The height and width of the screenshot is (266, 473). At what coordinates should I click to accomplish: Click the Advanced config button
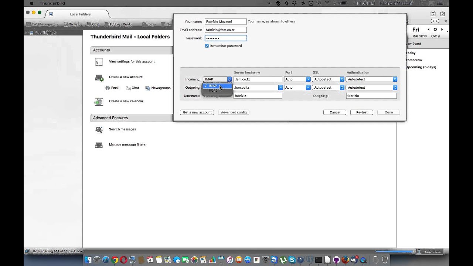pos(234,112)
